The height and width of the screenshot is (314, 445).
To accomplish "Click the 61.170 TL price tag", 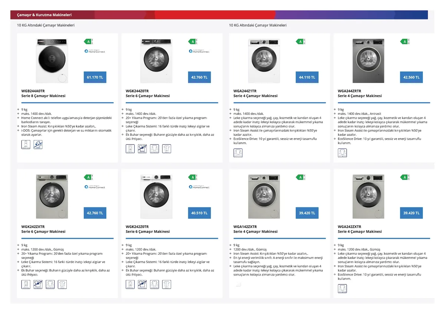I will (x=95, y=77).
